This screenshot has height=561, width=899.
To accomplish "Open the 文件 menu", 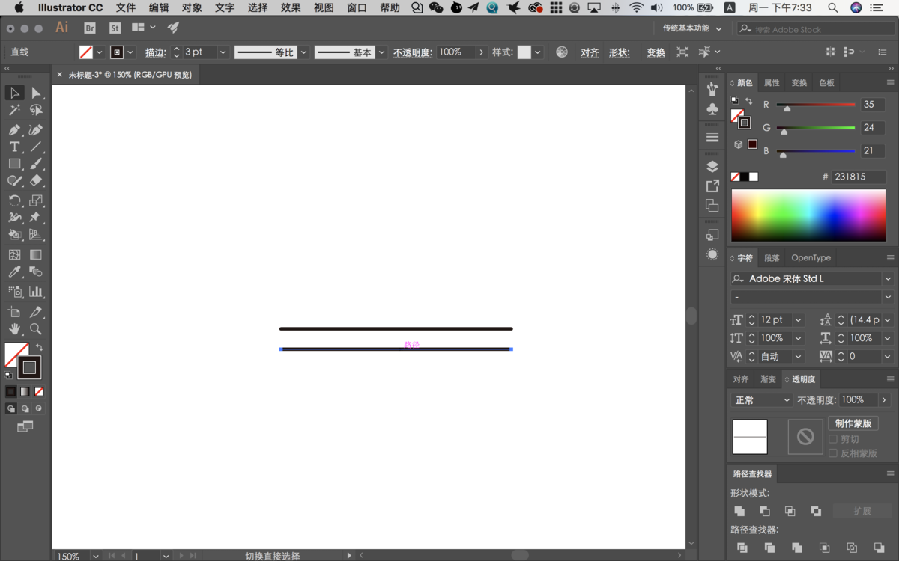I will click(x=126, y=7).
